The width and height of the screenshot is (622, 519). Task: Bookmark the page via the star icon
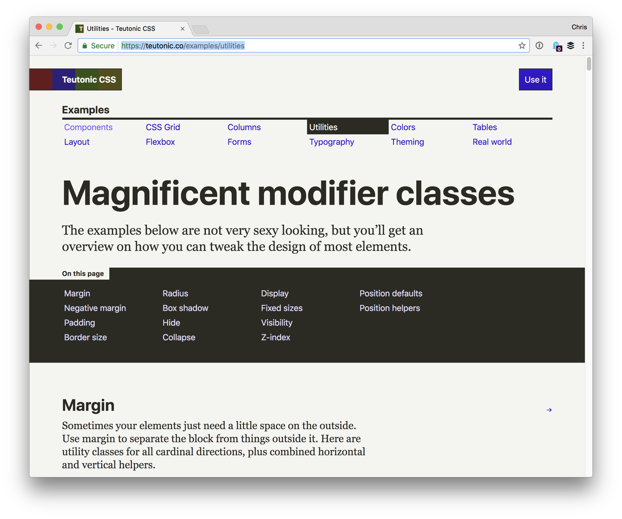click(522, 46)
